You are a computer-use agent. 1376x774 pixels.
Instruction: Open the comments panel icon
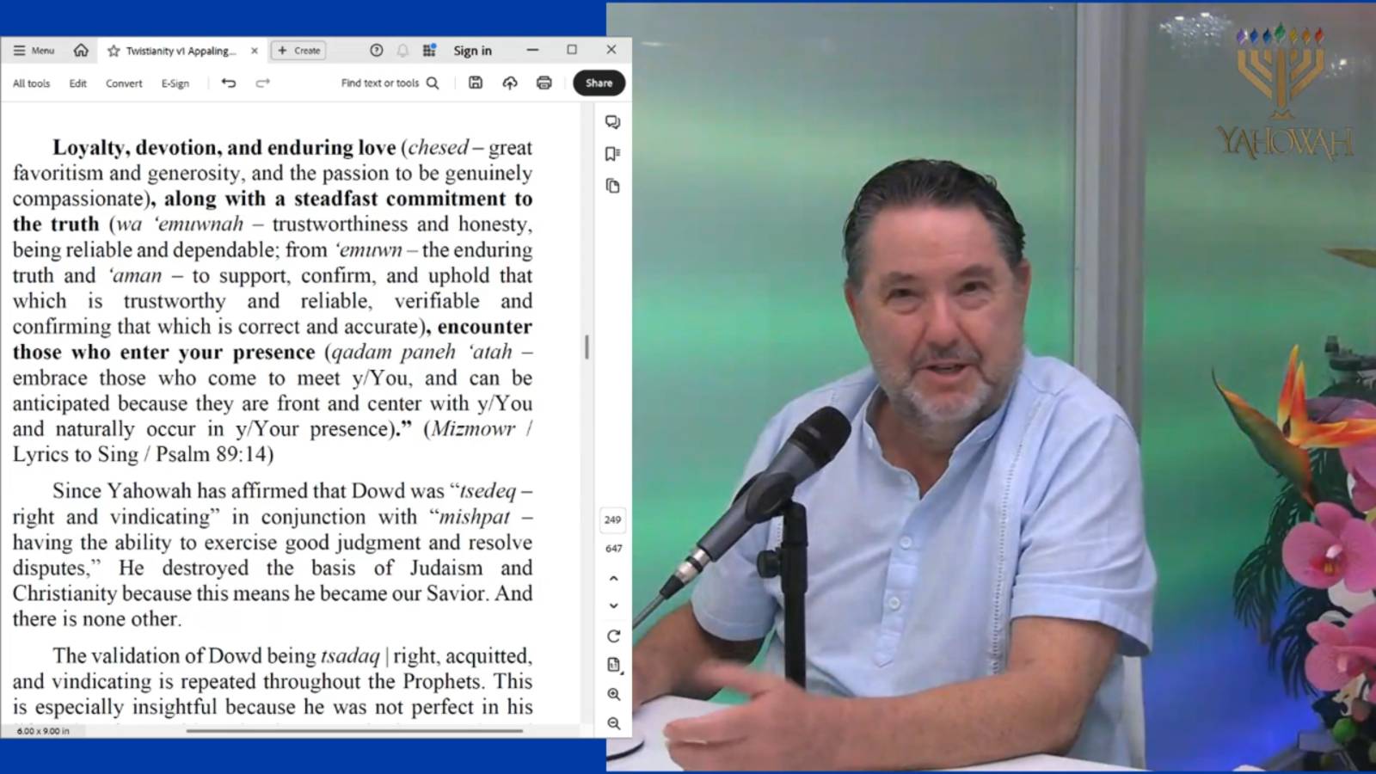[x=612, y=122]
